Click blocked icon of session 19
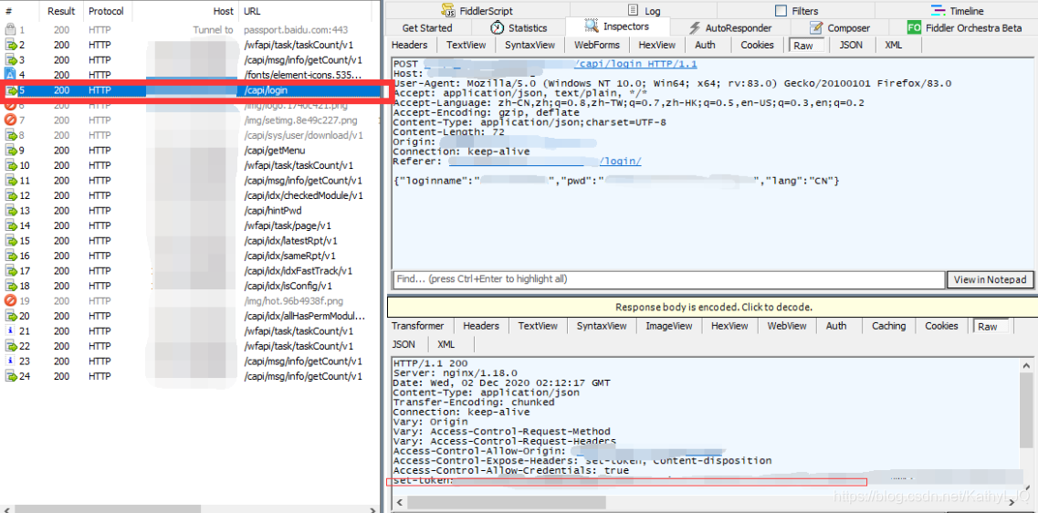1038x513 pixels. [10, 300]
